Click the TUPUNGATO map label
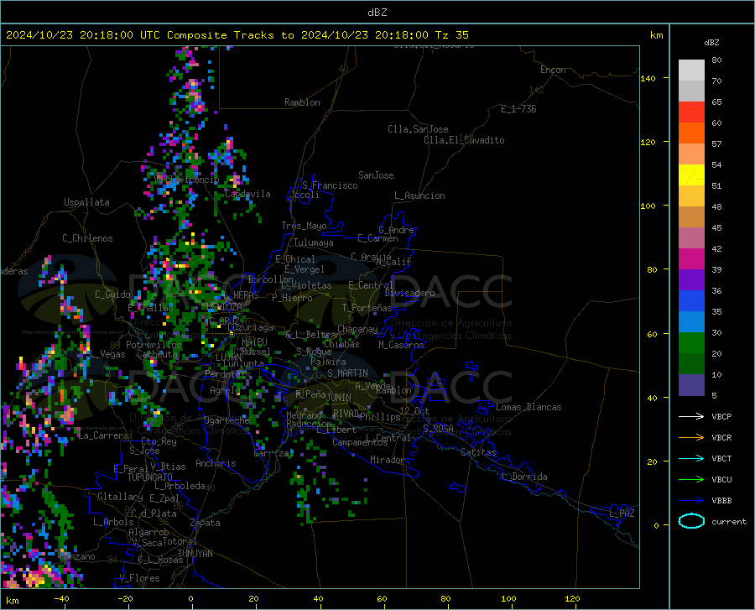The height and width of the screenshot is (610, 755). [x=150, y=477]
